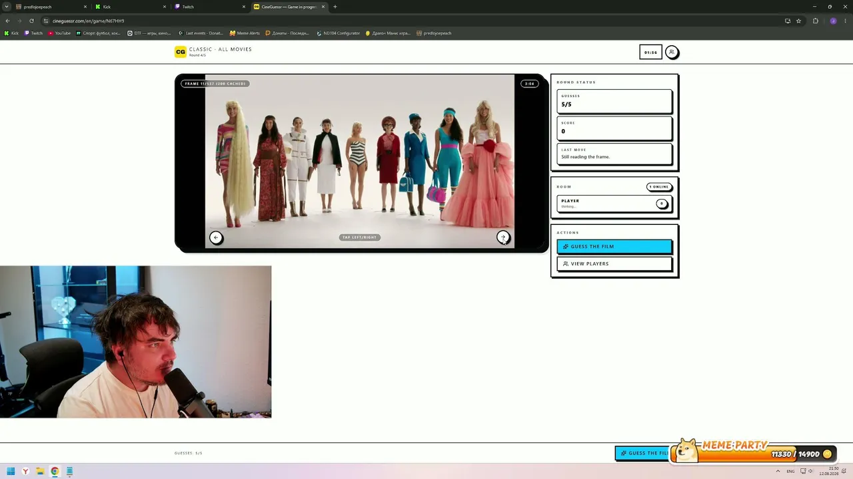Open the predlojoepeach bookmark

tap(434, 33)
